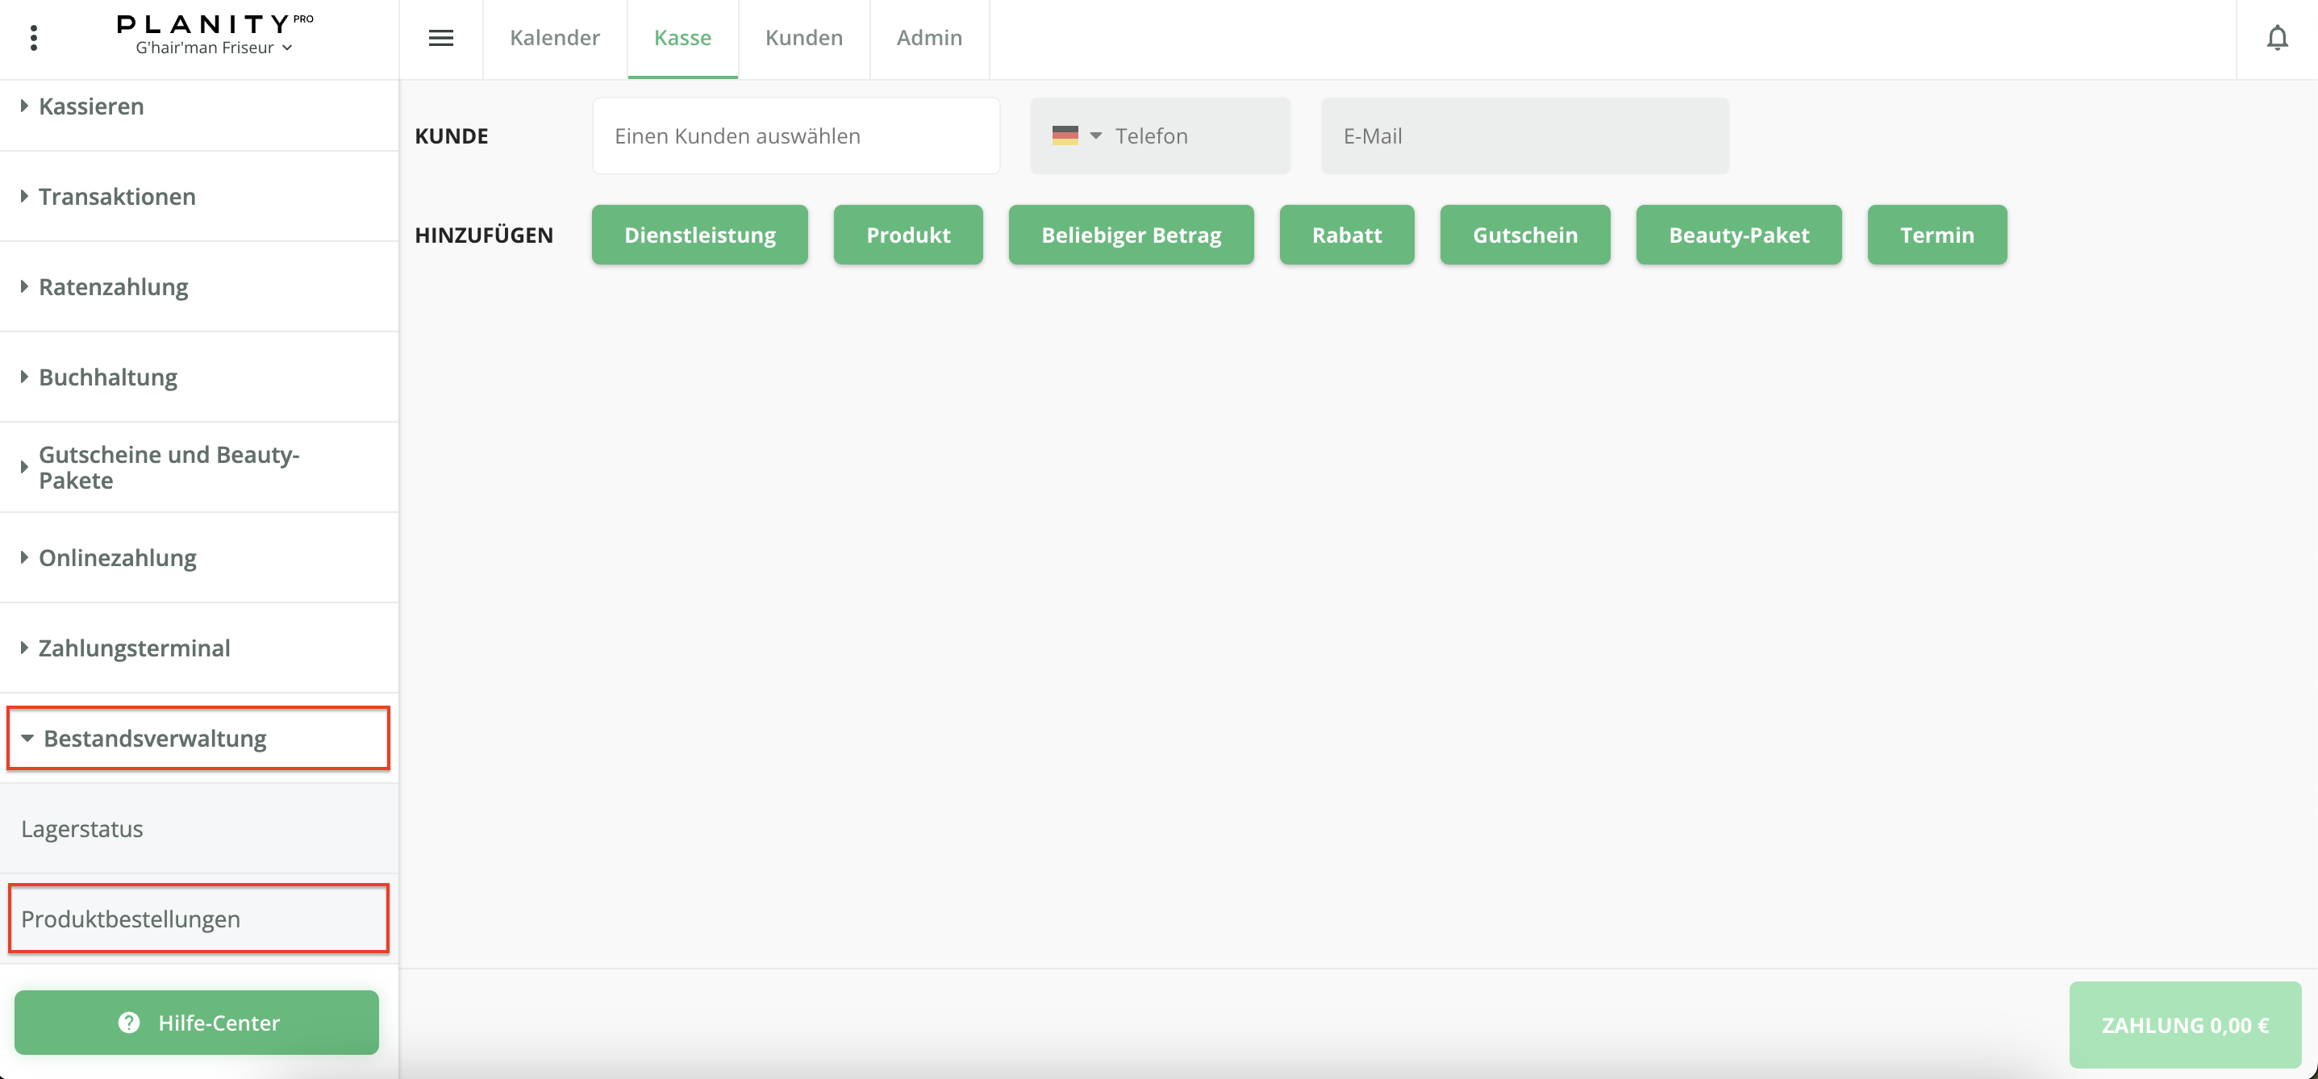Viewport: 2318px width, 1079px height.
Task: Open the G'hair'man Friseur salon dropdown
Action: 215,48
